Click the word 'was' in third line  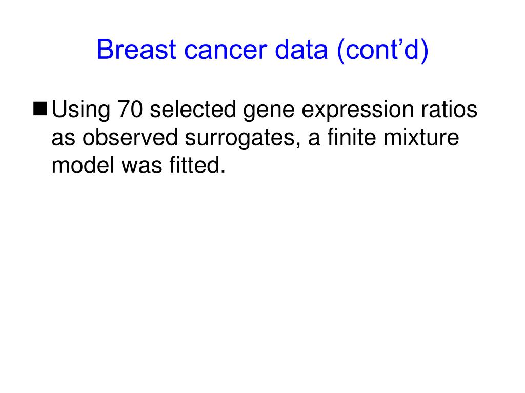point(142,167)
